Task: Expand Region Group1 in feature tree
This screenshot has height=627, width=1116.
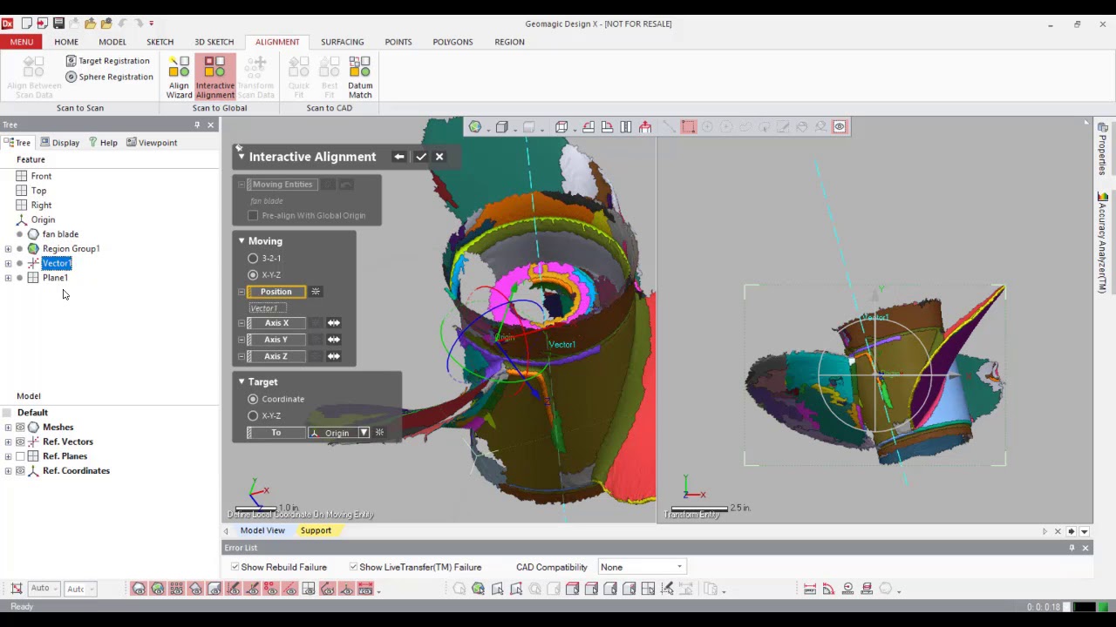Action: tap(8, 249)
